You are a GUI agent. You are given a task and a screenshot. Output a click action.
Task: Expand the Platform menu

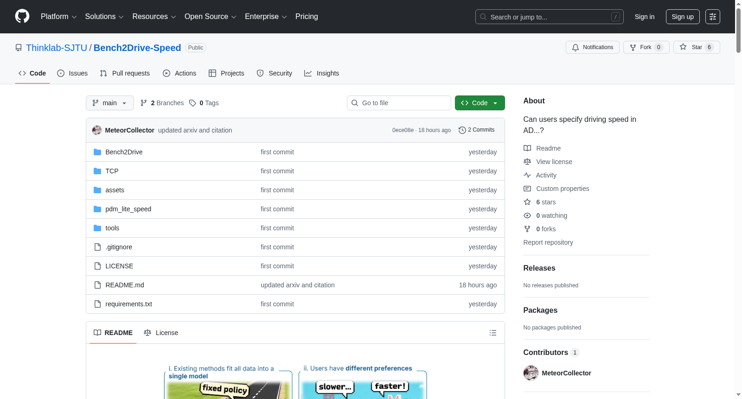[x=58, y=17]
